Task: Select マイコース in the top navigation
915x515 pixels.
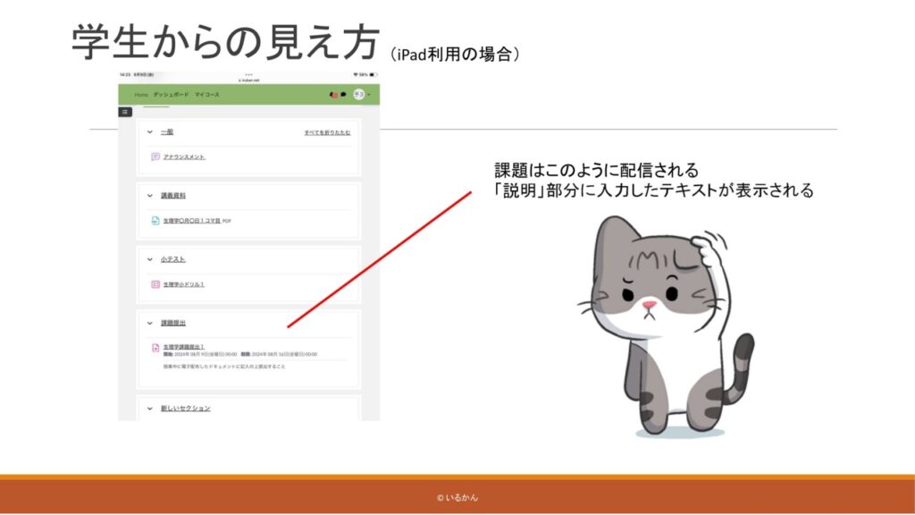Action: (x=206, y=94)
